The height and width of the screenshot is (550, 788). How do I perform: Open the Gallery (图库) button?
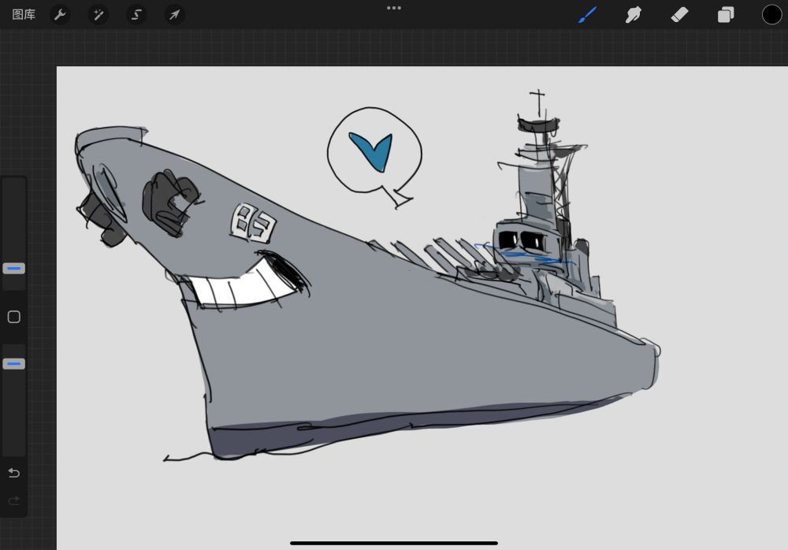[24, 15]
